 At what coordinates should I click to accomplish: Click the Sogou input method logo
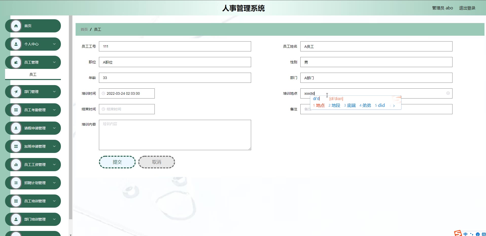point(458,233)
